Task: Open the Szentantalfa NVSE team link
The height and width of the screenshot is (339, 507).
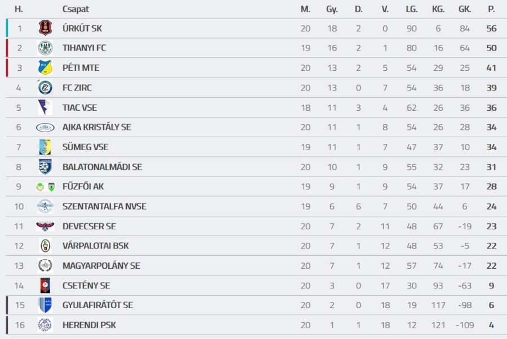Action: (x=104, y=206)
